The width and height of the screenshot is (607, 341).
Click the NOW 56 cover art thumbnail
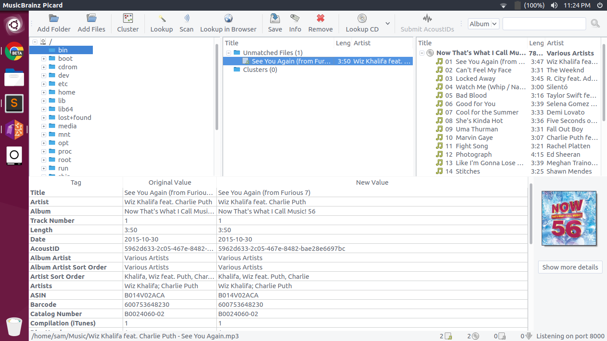[569, 218]
